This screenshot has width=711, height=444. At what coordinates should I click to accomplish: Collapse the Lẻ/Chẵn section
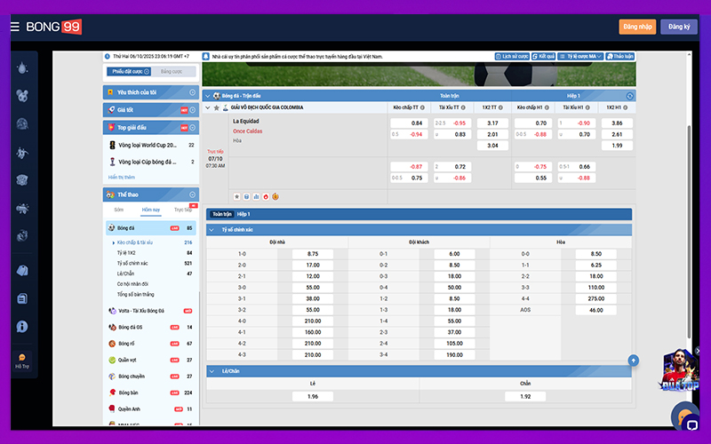click(x=212, y=371)
